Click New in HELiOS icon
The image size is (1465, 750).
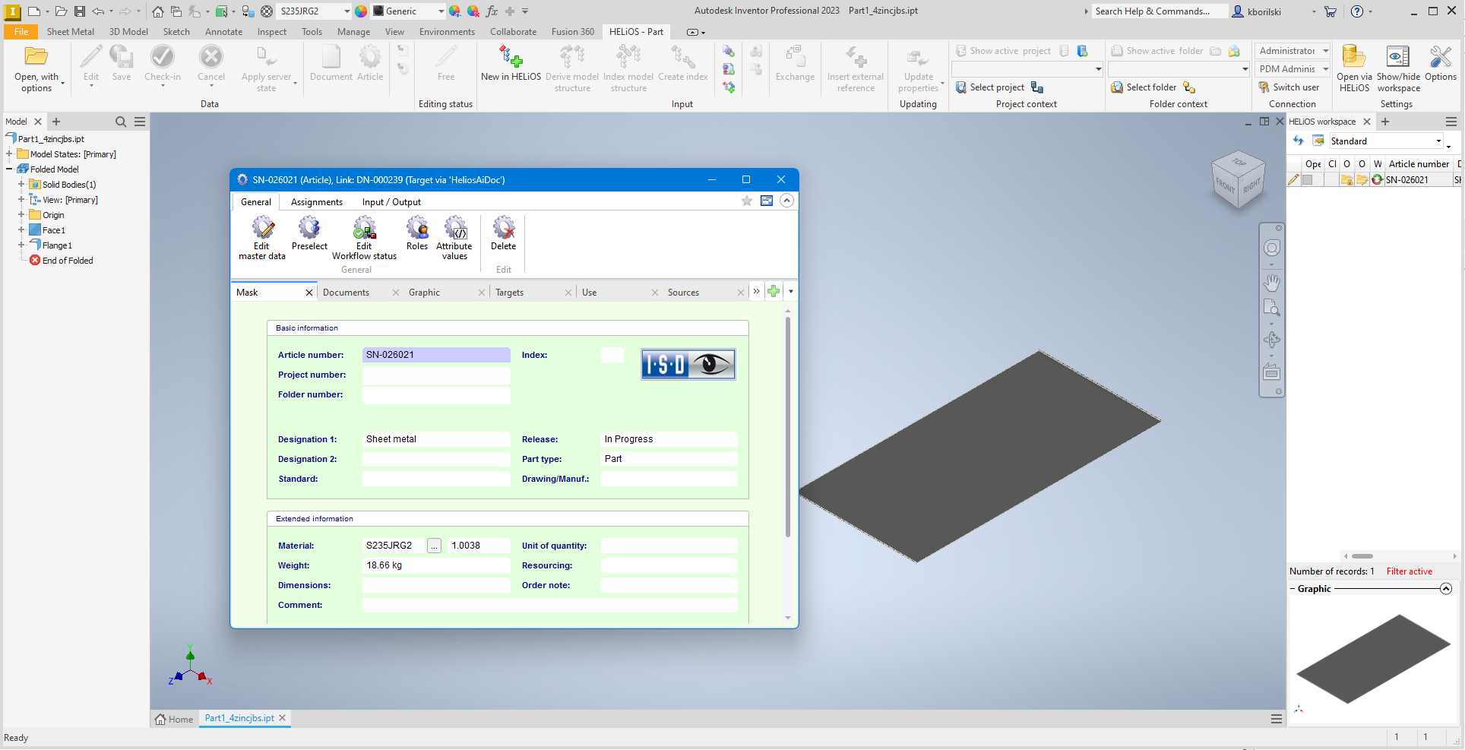click(x=511, y=64)
